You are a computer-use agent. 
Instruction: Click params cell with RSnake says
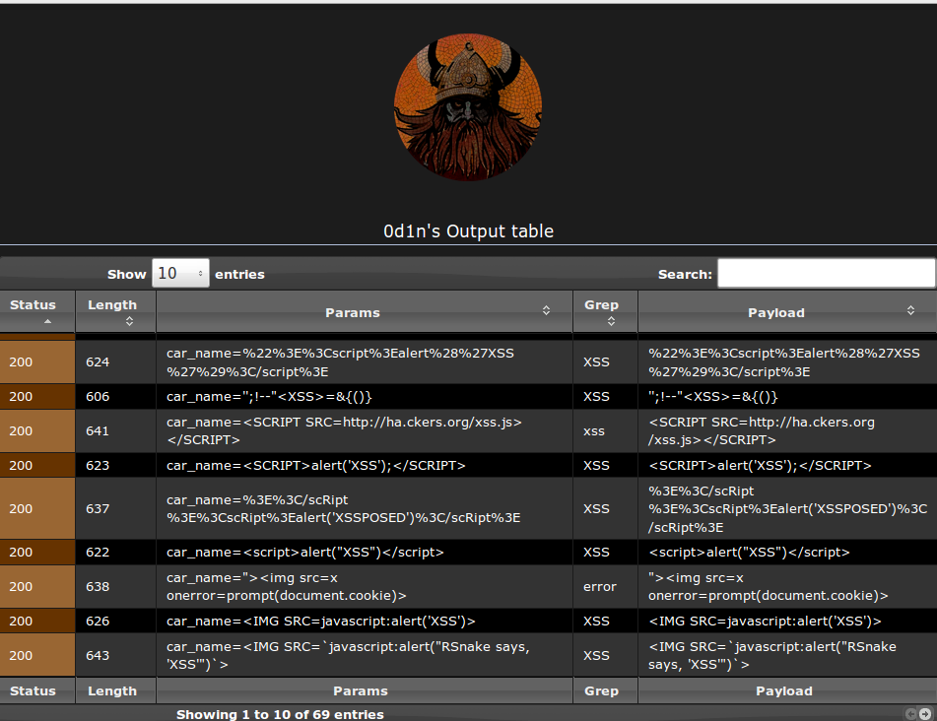pos(365,655)
